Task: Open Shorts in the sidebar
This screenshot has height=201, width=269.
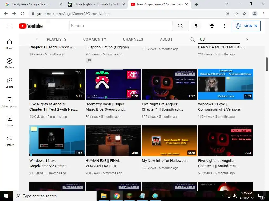Action: point(9,83)
